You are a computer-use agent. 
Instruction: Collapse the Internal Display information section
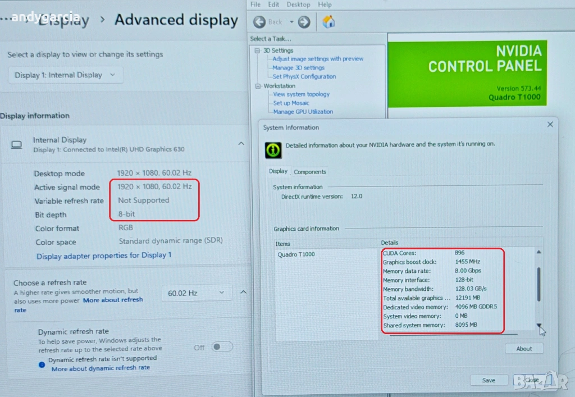[x=241, y=144]
